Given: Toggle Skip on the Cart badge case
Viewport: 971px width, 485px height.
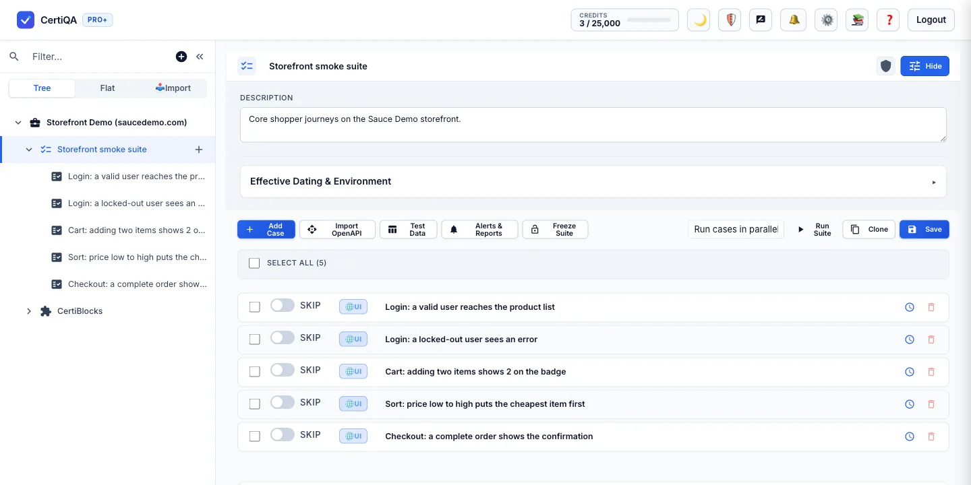Looking at the screenshot, I should pos(283,370).
